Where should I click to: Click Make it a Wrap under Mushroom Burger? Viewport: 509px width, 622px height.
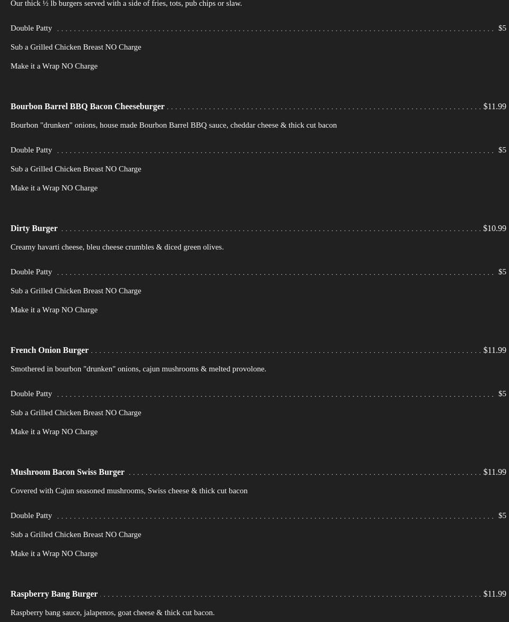(x=54, y=553)
